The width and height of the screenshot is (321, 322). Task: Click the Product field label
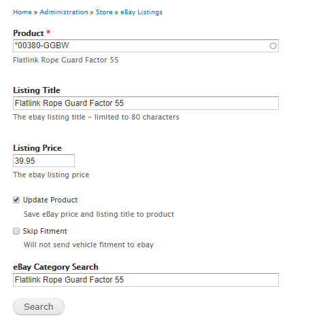[29, 33]
